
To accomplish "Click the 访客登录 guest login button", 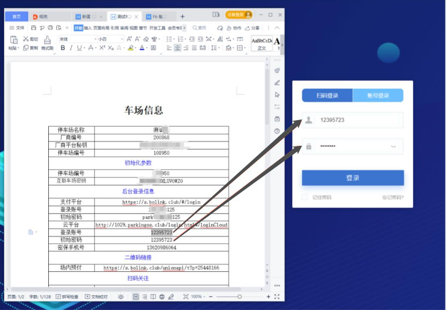I will (239, 14).
